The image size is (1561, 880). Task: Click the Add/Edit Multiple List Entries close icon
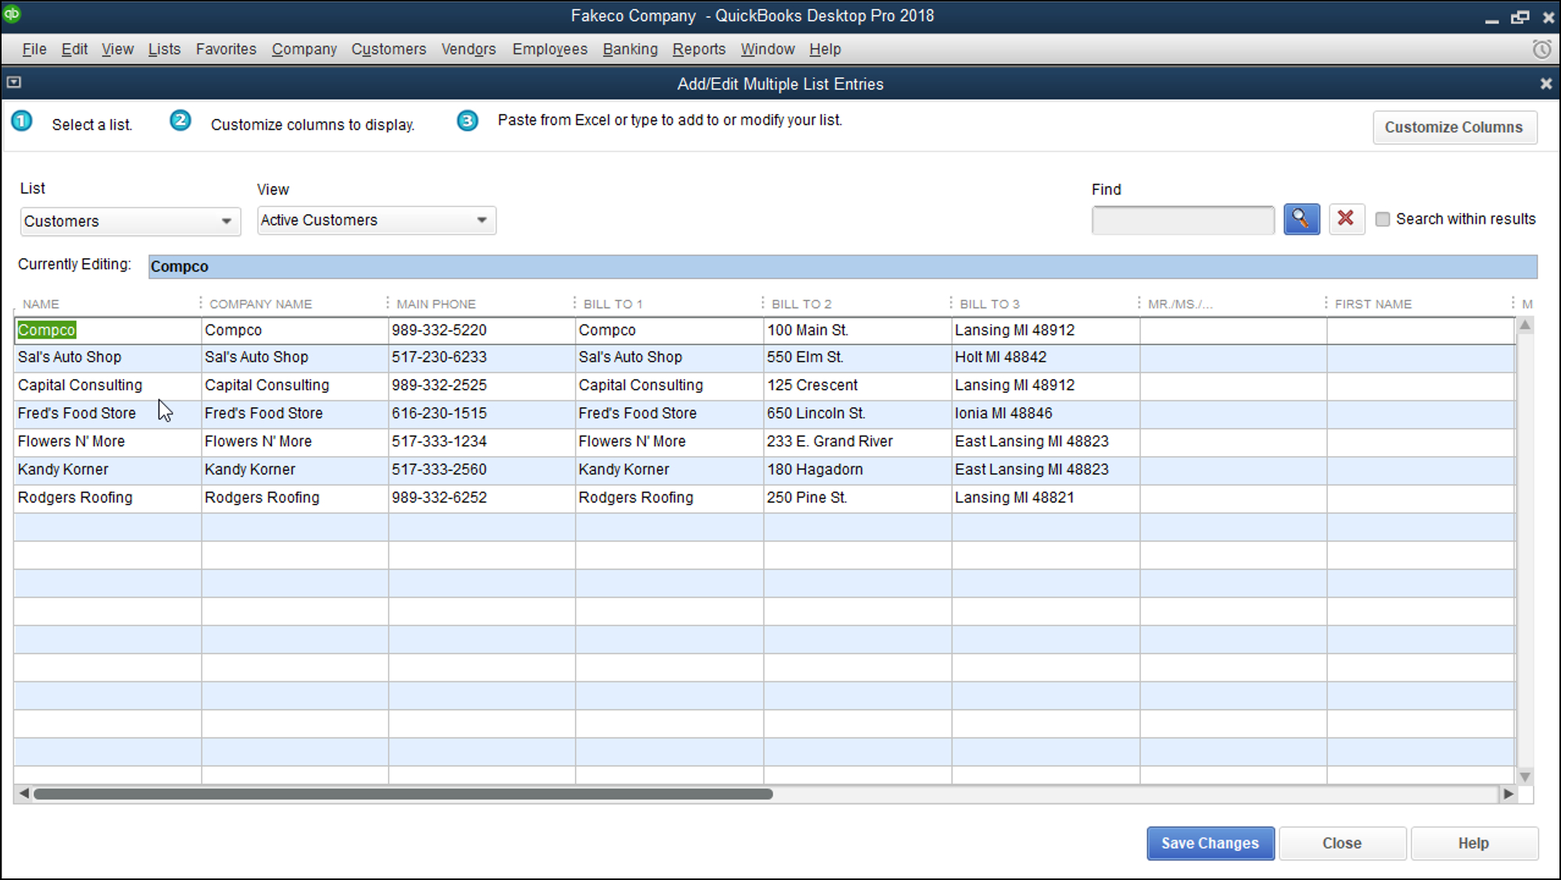[1546, 84]
